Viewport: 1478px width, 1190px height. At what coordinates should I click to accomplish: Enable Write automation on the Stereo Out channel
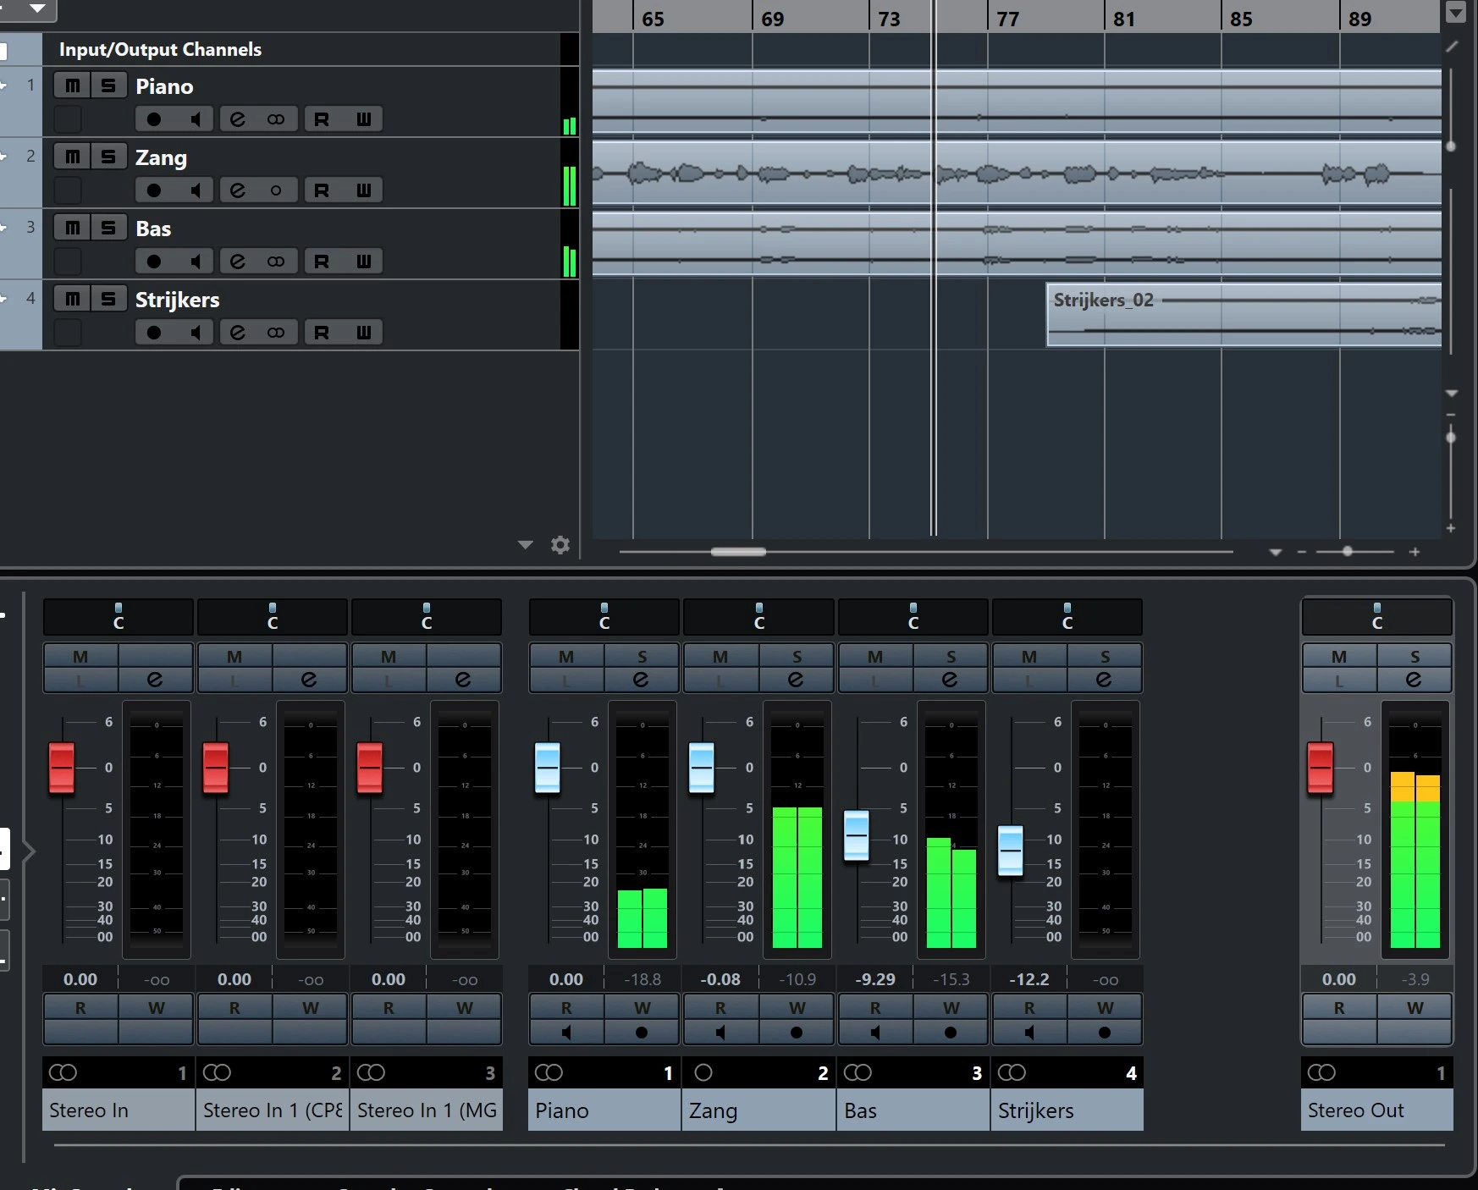pos(1415,1008)
